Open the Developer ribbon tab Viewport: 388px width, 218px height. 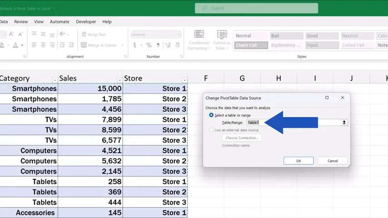click(86, 21)
